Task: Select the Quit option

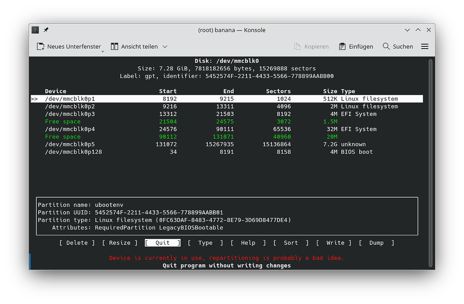Action: click(x=162, y=243)
